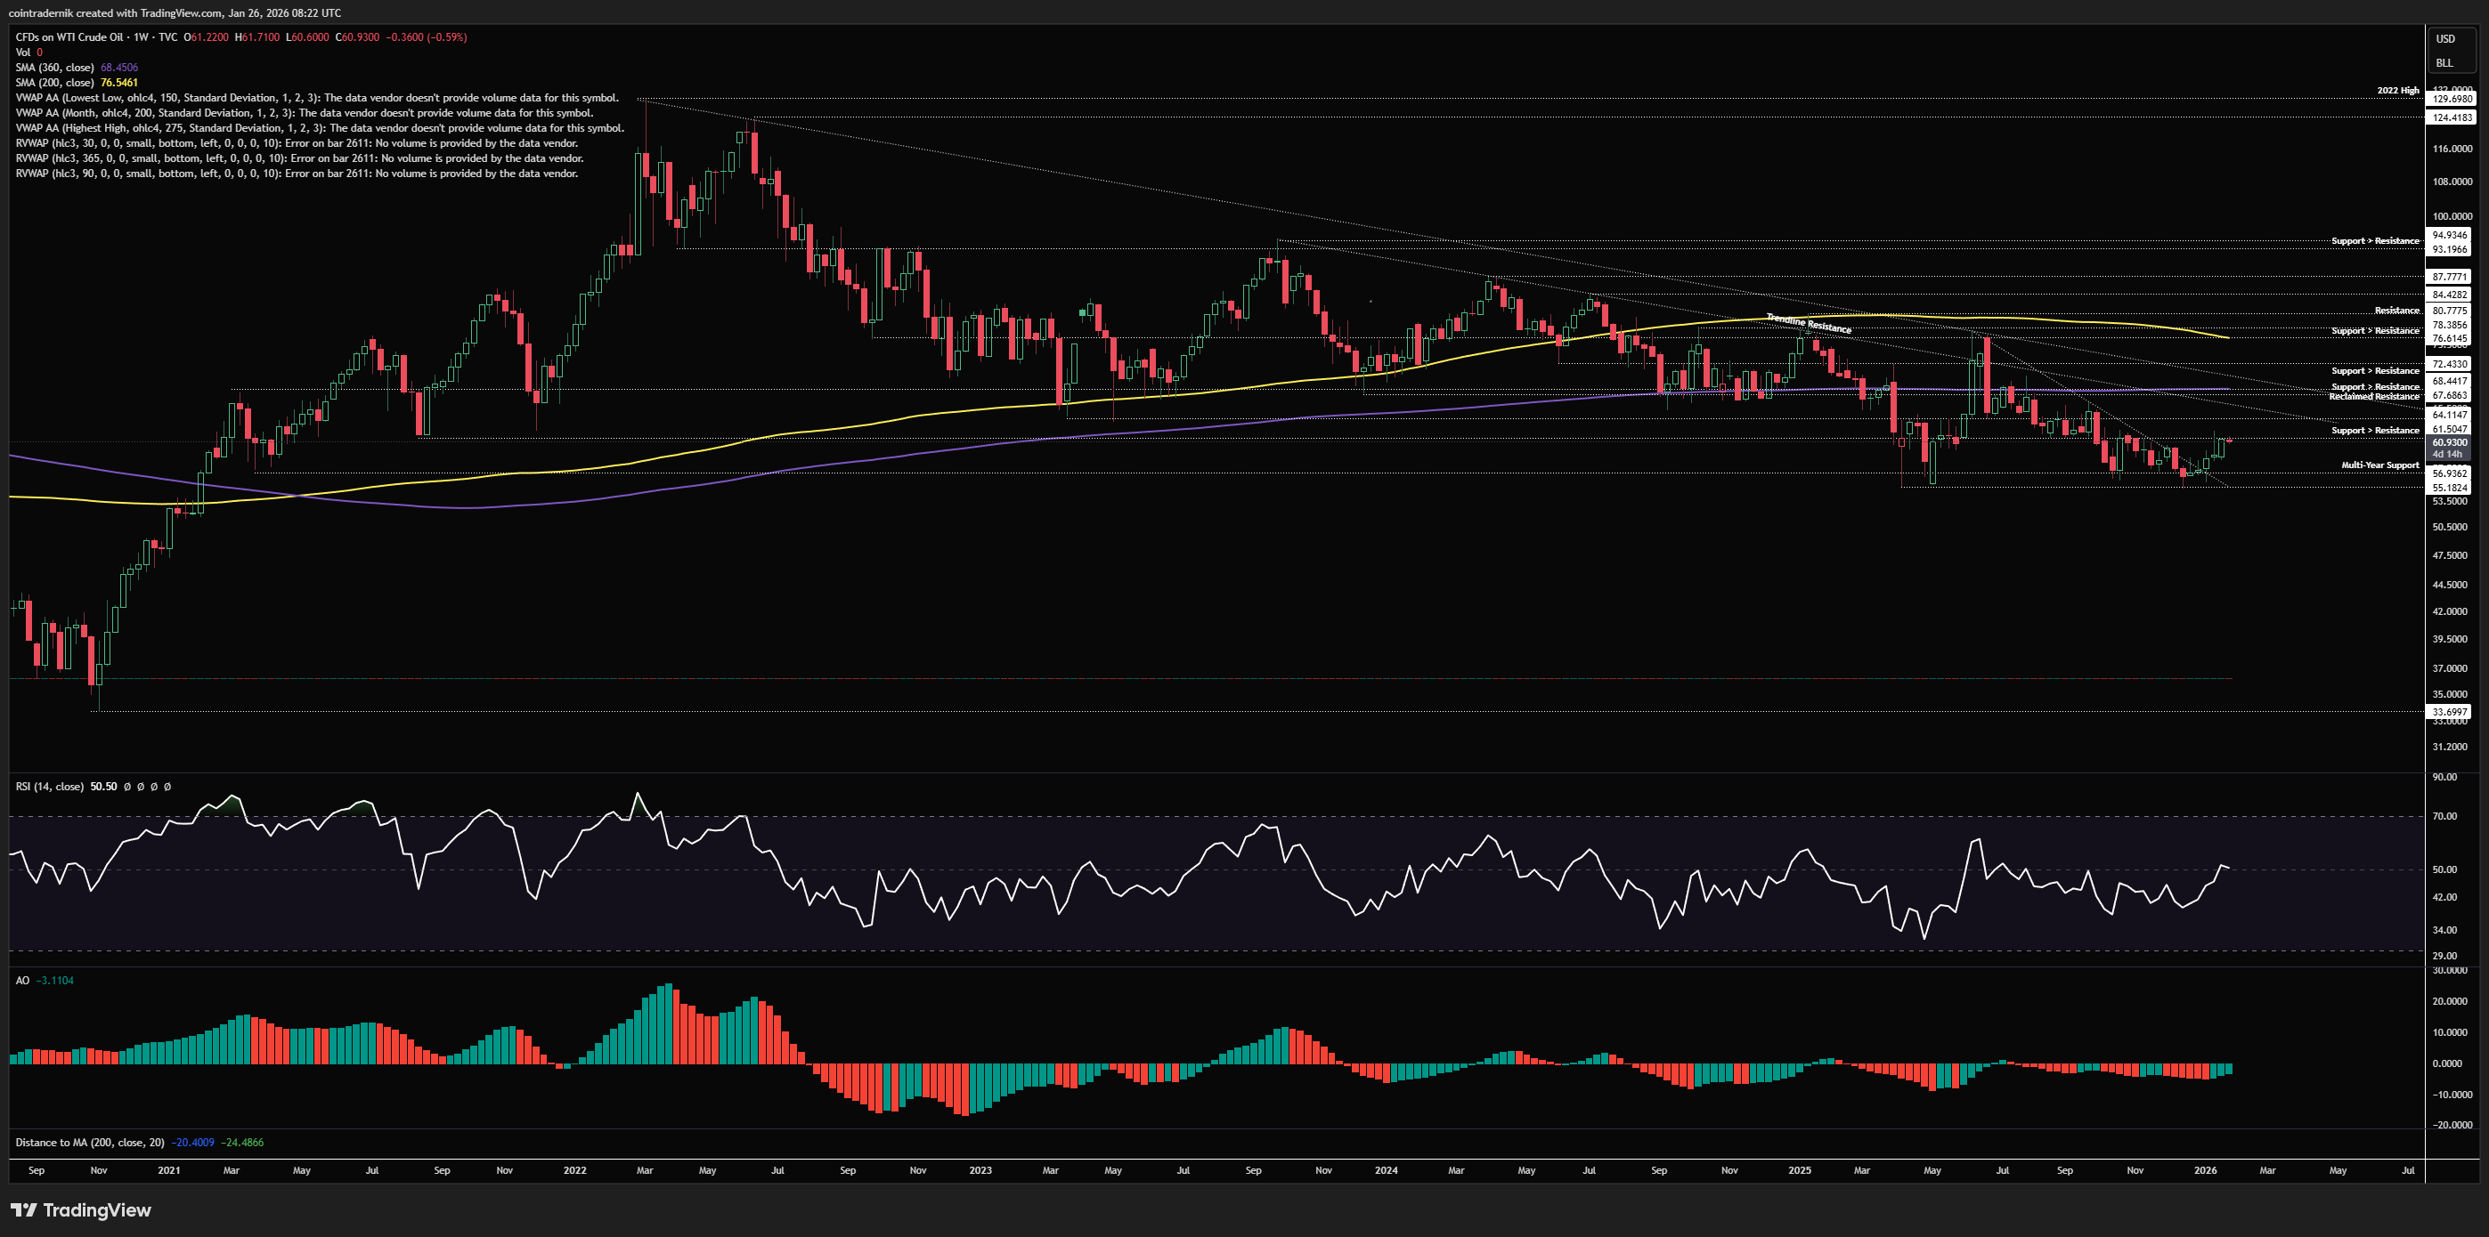2489x1237 pixels.
Task: Select the SMA (360, close) legend entry
Action: click(x=55, y=68)
